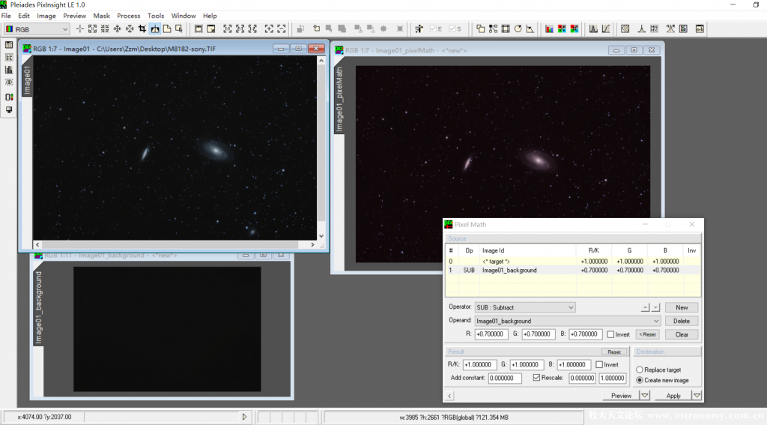This screenshot has width=767, height=425.
Task: Click the monitor icon in left sidebar
Action: click(9, 109)
